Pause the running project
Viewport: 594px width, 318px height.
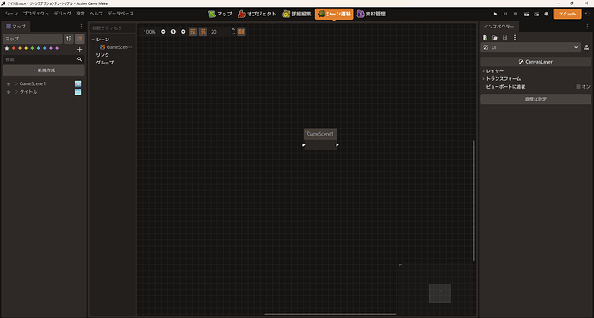point(505,14)
